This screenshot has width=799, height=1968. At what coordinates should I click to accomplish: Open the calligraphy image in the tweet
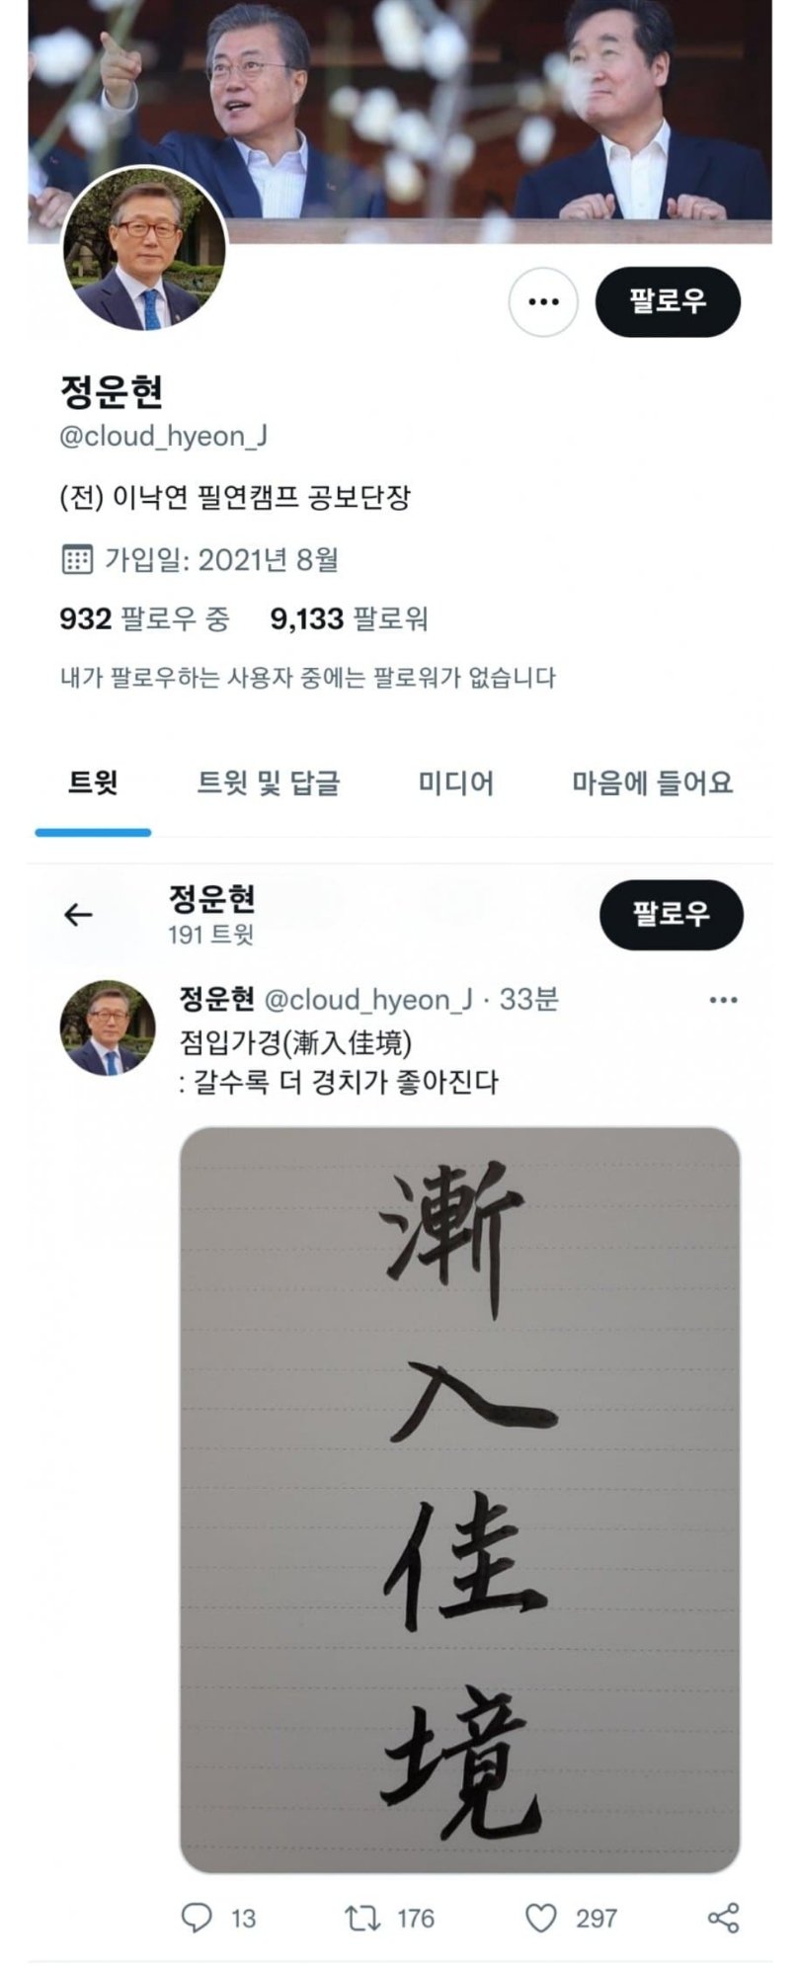pyautogui.click(x=459, y=1499)
